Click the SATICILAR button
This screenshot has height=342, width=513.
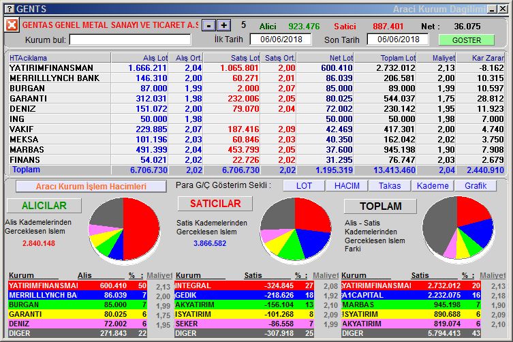pos(215,204)
